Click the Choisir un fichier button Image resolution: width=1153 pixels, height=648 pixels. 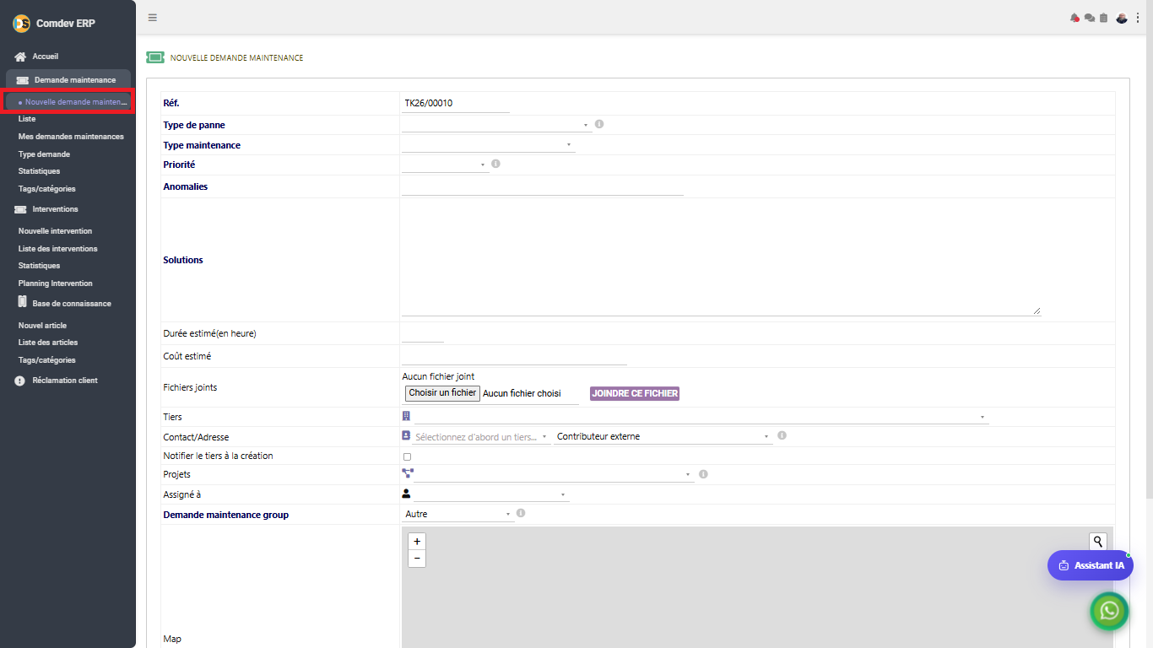pos(443,393)
